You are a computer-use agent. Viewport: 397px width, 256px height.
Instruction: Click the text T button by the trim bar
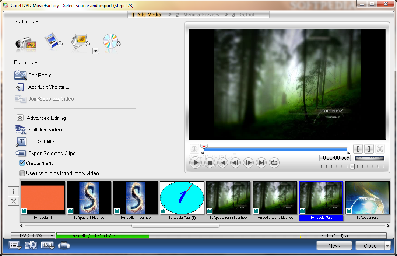tap(194, 149)
